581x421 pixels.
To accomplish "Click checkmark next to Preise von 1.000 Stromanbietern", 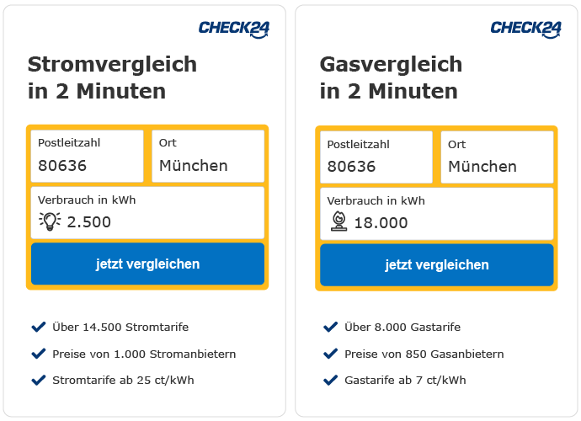I will pyautogui.click(x=39, y=354).
